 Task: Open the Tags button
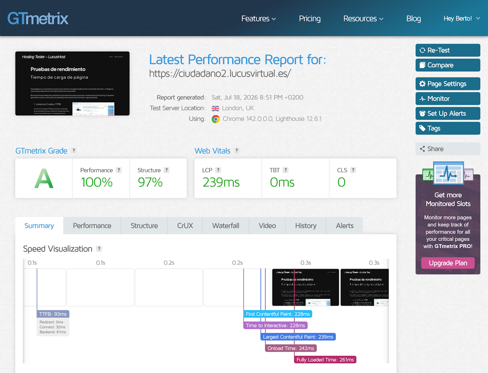(448, 128)
